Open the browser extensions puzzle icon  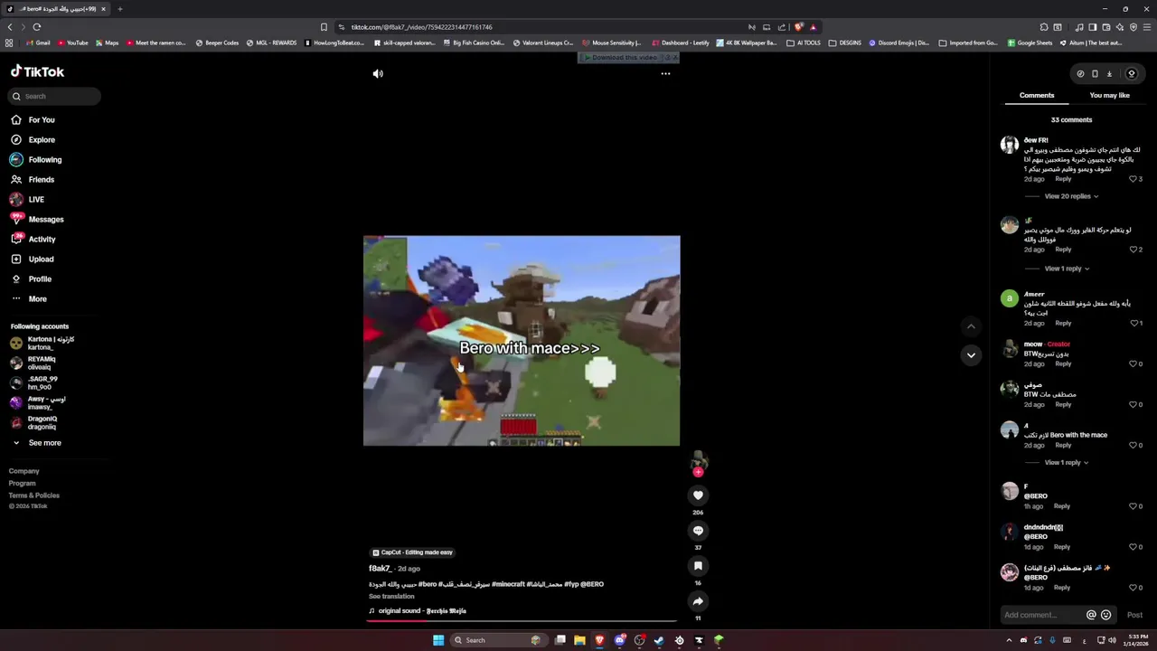coord(1044,27)
